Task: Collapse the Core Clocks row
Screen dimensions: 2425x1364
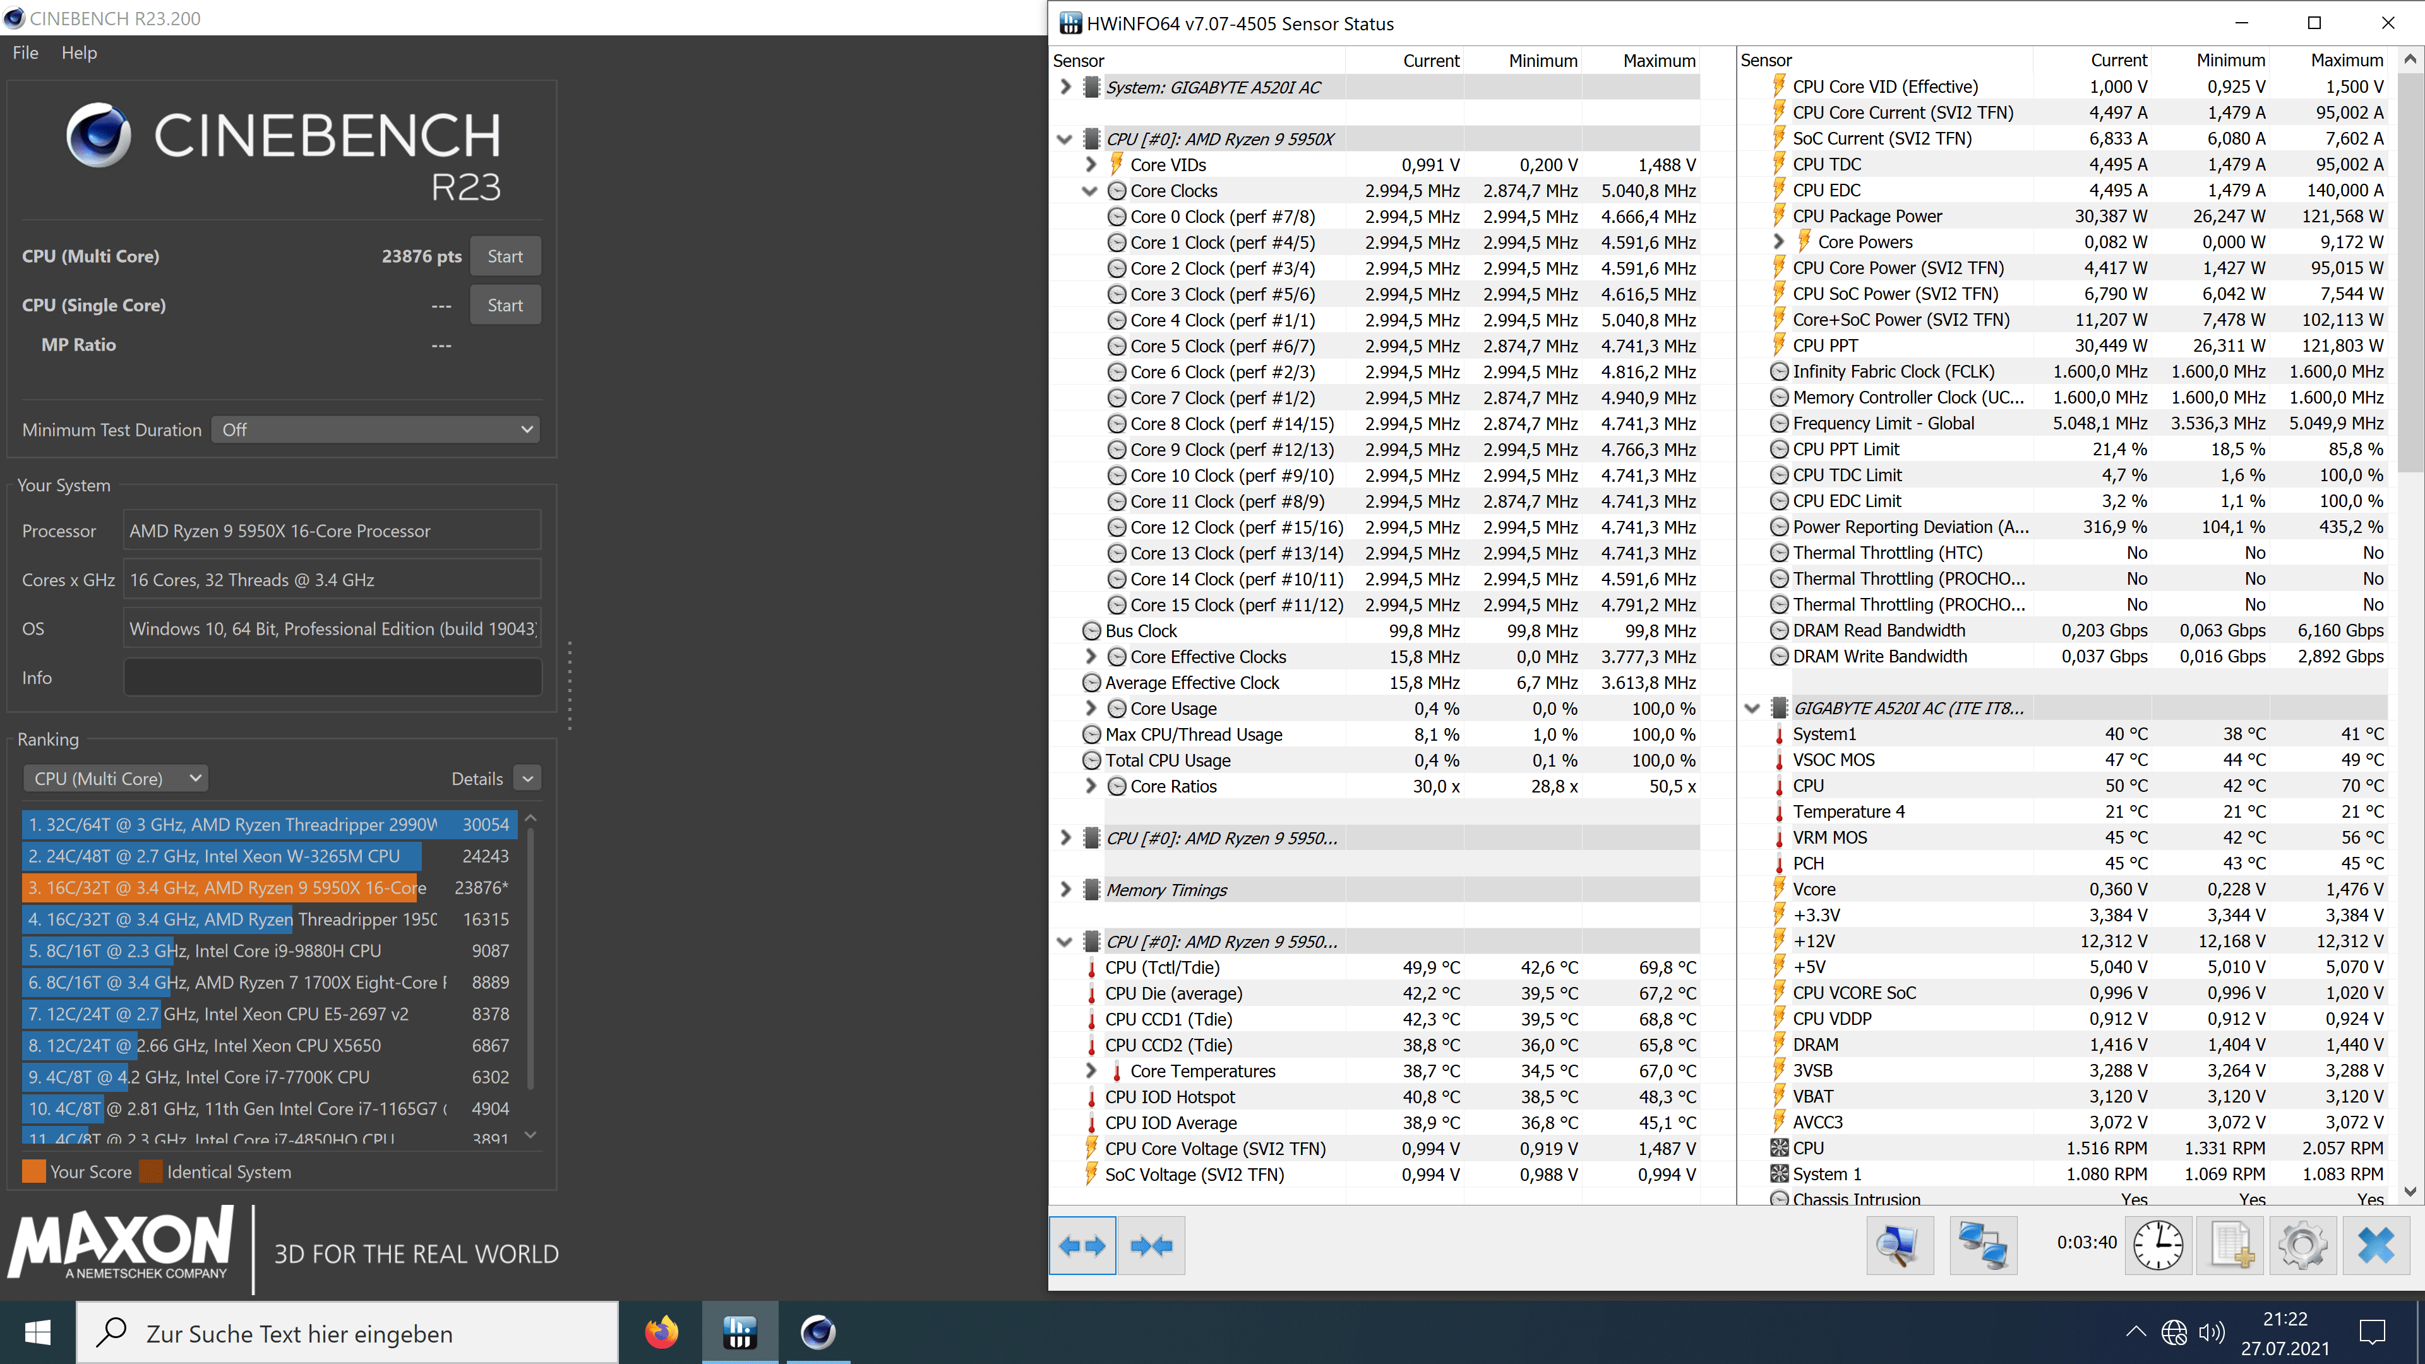Action: 1090,191
